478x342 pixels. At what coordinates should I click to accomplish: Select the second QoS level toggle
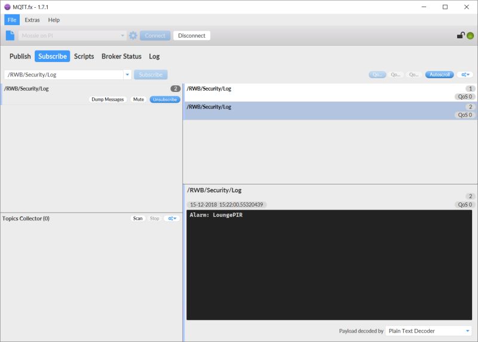pyautogui.click(x=396, y=75)
